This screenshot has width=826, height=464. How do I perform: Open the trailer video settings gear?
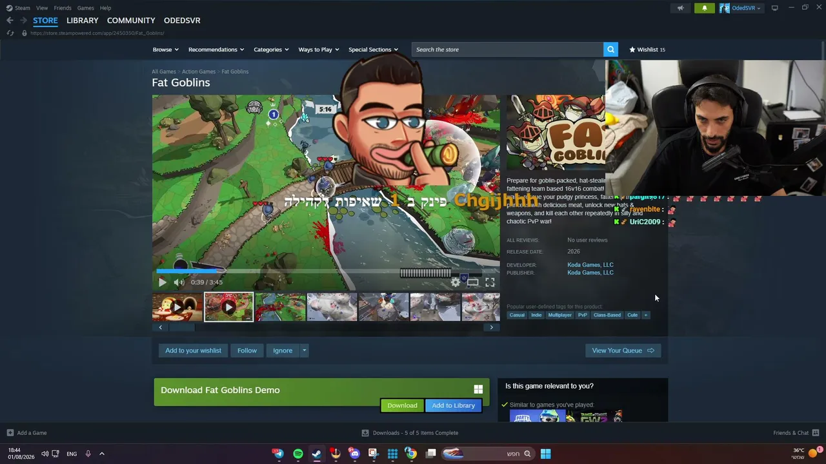(x=456, y=282)
